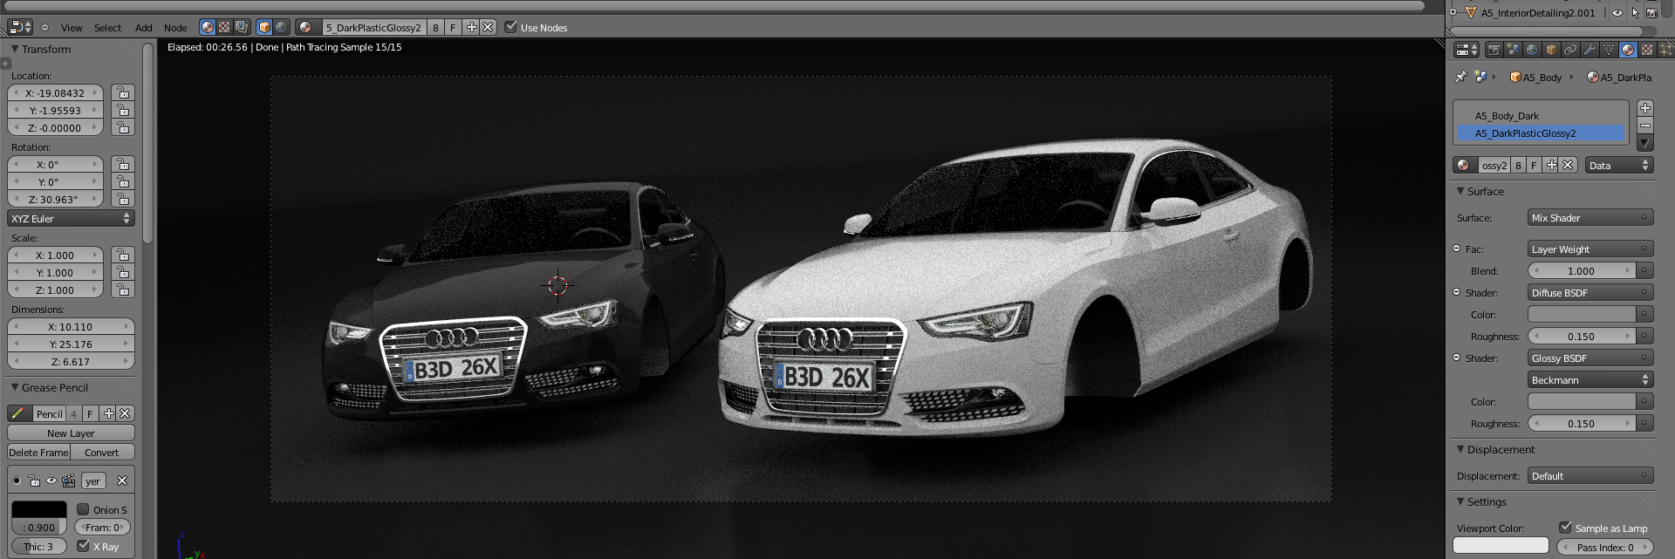Open Beckmann distribution dropdown
The image size is (1675, 559).
1590,380
